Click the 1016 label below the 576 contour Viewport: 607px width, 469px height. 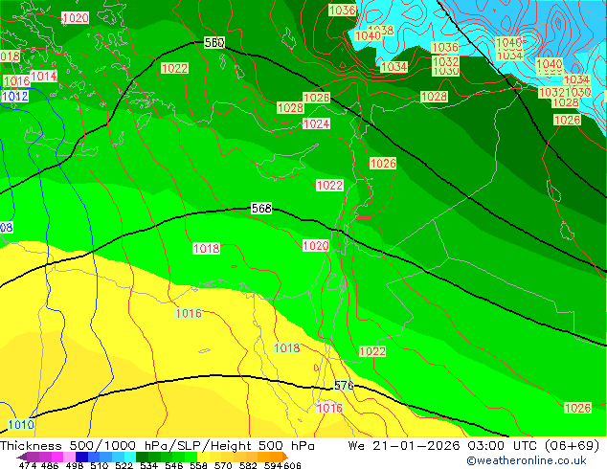coord(329,408)
